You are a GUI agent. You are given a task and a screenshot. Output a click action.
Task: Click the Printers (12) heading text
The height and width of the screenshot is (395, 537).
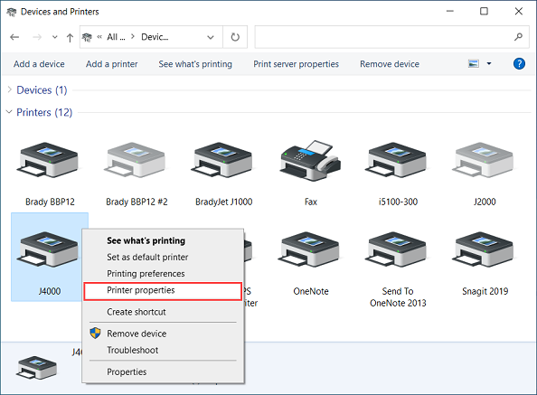[x=44, y=112]
